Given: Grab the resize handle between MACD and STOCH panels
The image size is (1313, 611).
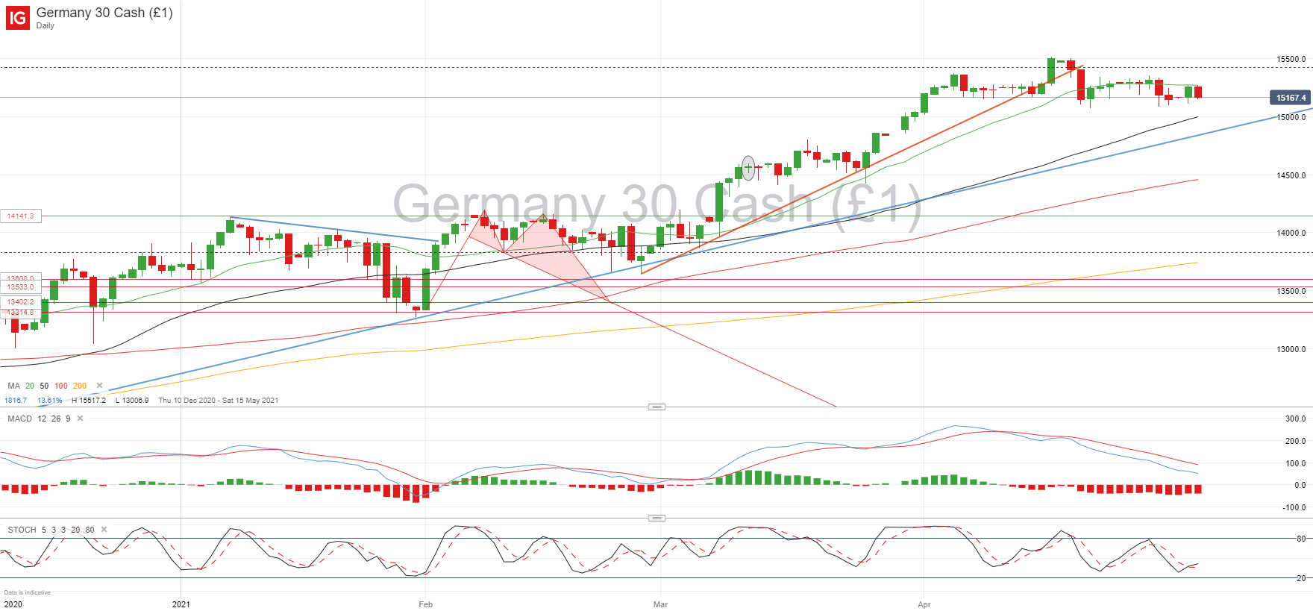Looking at the screenshot, I should (x=656, y=518).
